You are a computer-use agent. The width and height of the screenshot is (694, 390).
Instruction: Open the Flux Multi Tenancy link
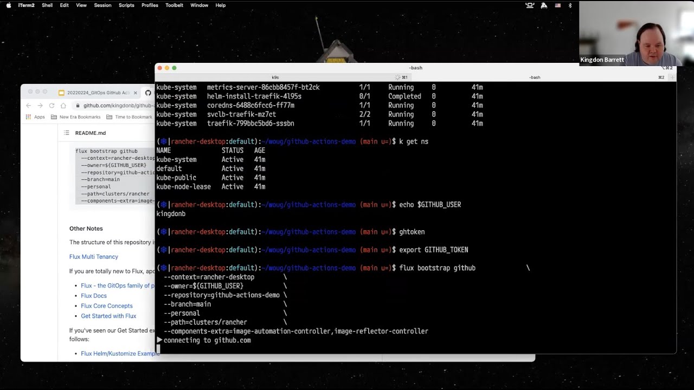[93, 257]
